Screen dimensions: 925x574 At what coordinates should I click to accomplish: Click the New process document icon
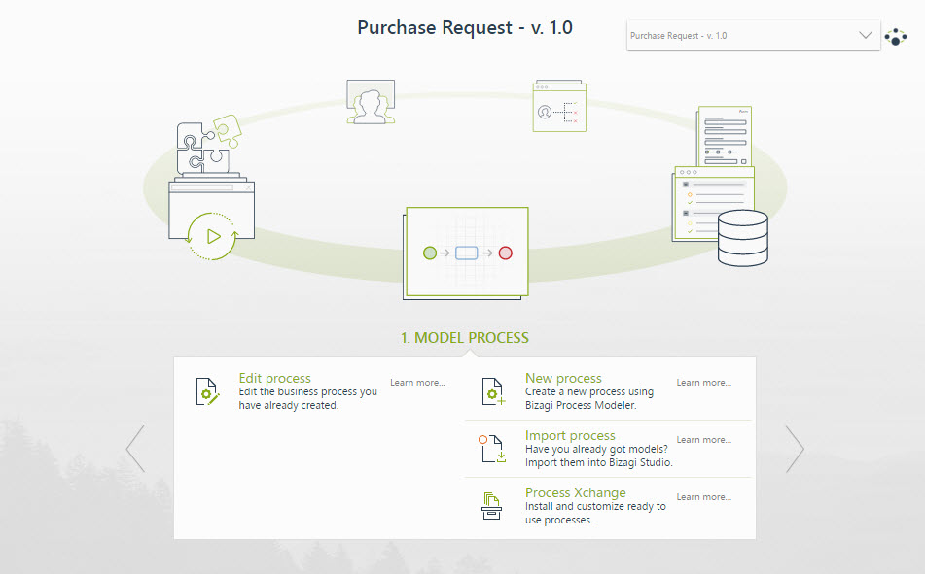[493, 391]
